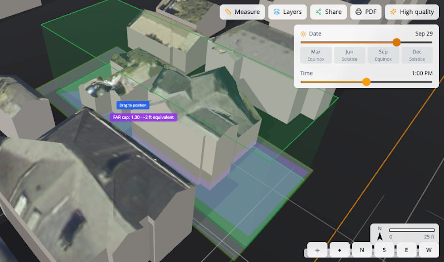This screenshot has height=262, width=444.
Task: Face the camera East with E
Action: pos(407,250)
